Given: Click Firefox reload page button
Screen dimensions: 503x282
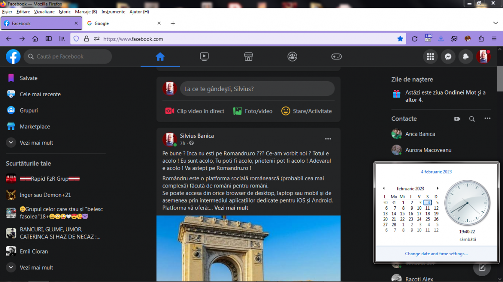Looking at the screenshot, I should [x=415, y=39].
